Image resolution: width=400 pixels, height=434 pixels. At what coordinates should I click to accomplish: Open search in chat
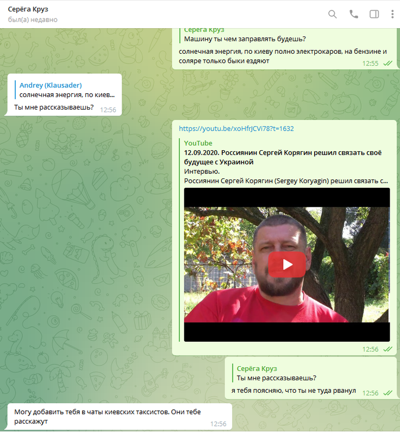(x=333, y=14)
